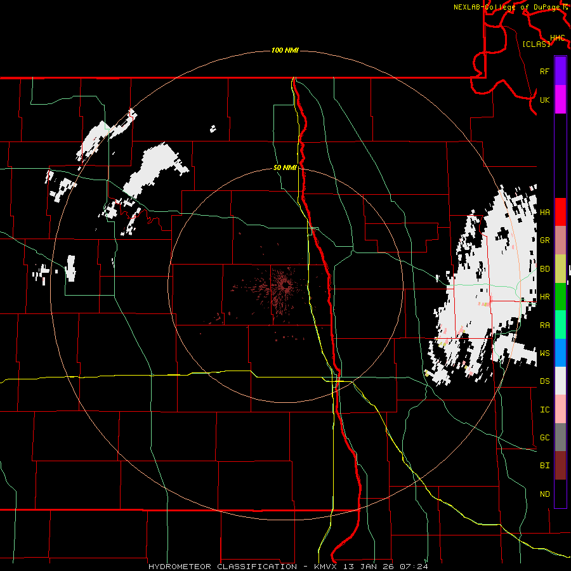
Task: Click the salmon GR legend swatch
Action: click(560, 240)
